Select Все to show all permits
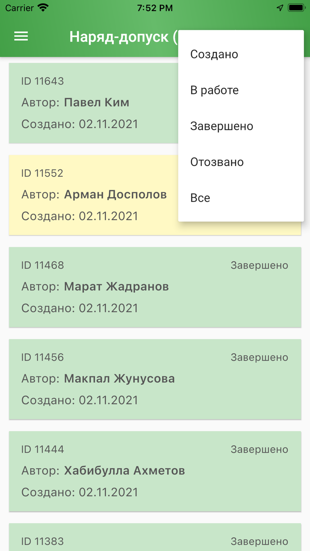The width and height of the screenshot is (310, 551). point(201,198)
